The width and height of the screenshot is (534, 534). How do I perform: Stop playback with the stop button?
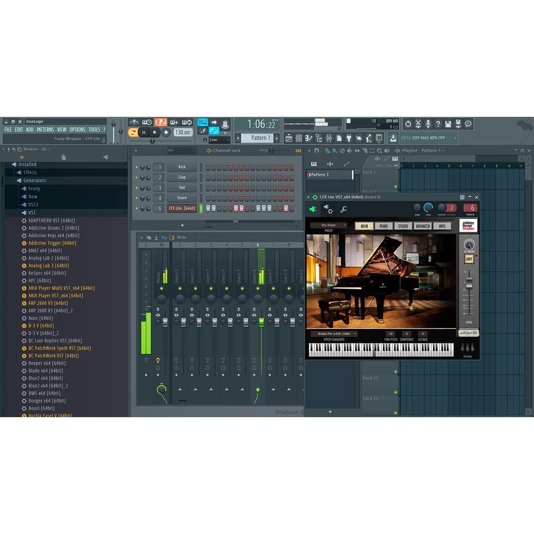tap(154, 132)
